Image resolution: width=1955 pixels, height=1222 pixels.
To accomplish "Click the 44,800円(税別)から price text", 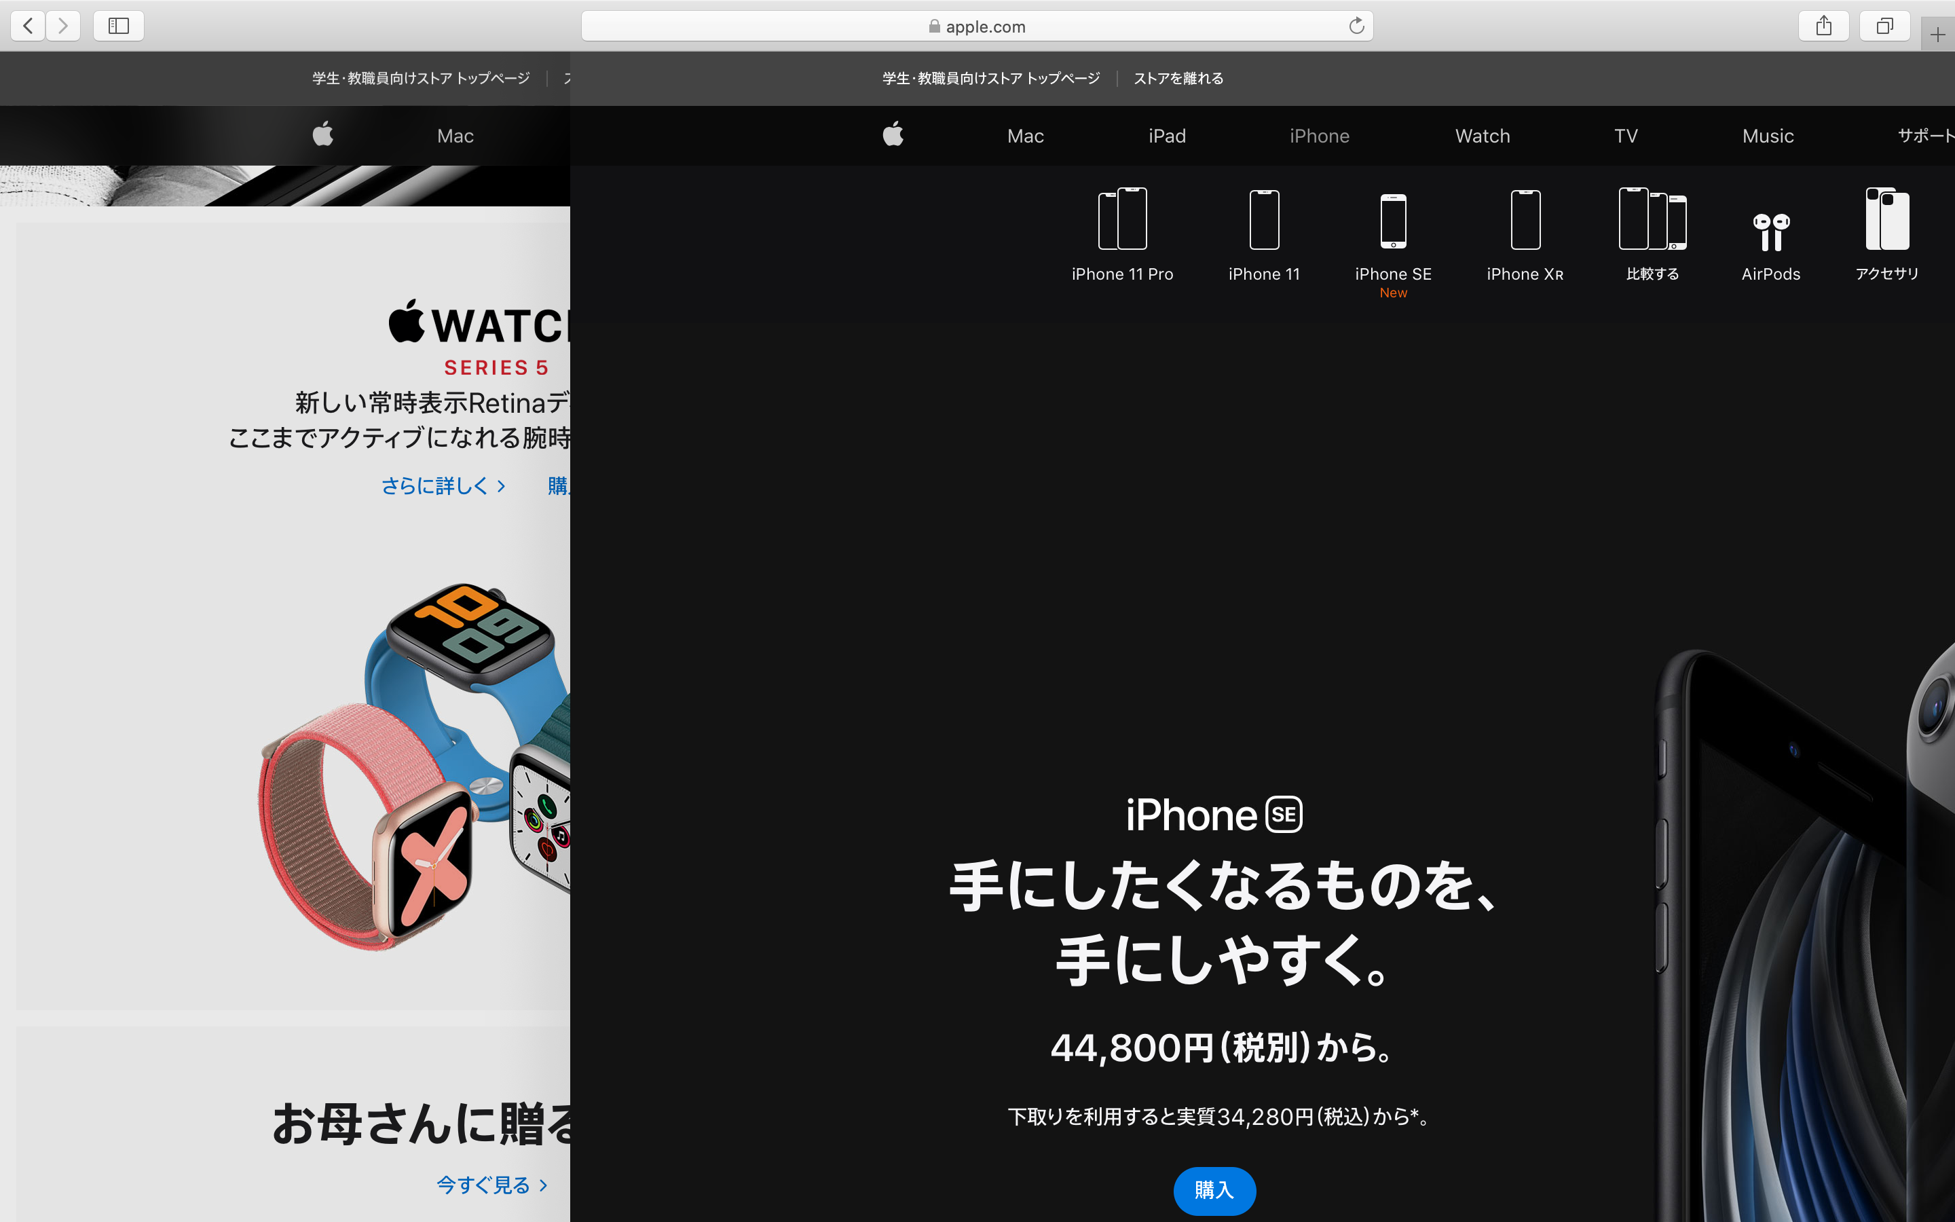I will pyautogui.click(x=1221, y=1048).
